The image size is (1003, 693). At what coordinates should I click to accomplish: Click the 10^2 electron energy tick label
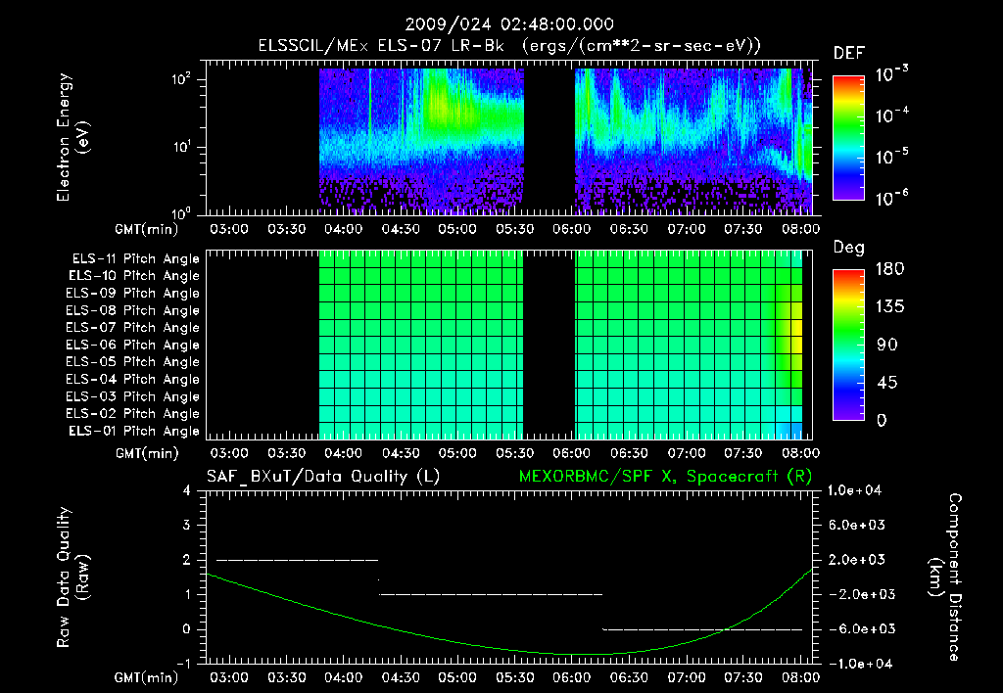click(x=181, y=80)
